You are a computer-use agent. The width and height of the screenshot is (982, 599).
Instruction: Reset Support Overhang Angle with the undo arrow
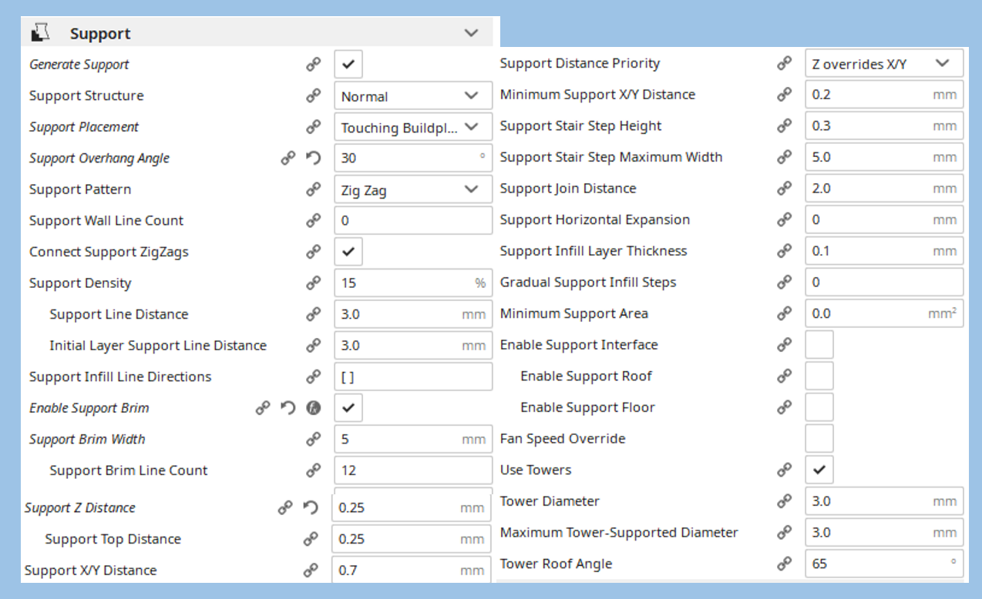coord(313,159)
